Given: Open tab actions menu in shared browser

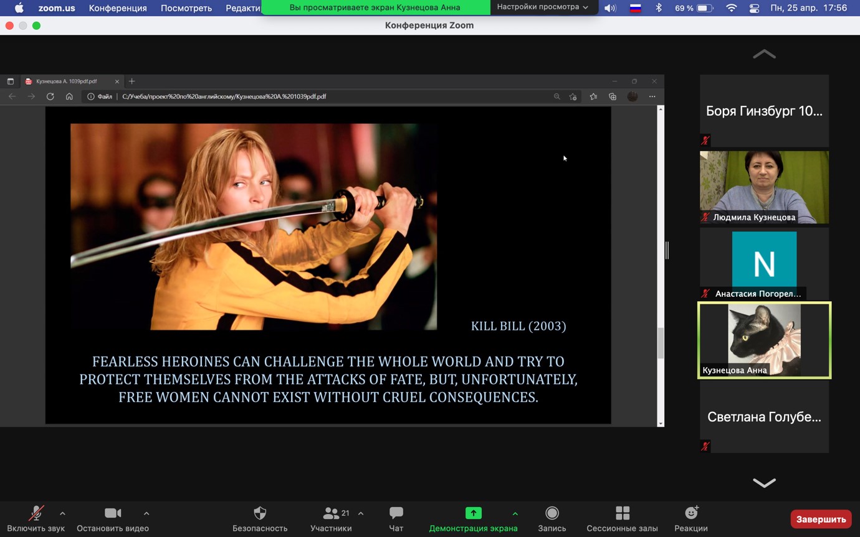Looking at the screenshot, I should point(10,82).
